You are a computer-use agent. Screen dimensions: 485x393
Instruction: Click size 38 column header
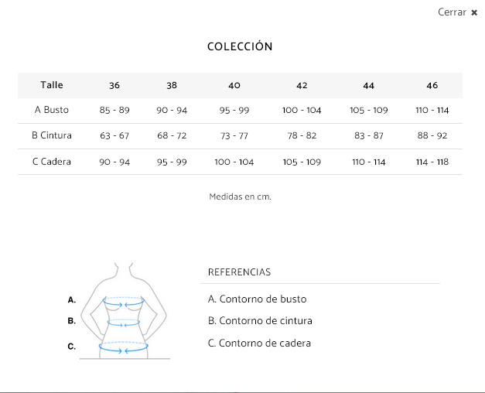coord(172,85)
